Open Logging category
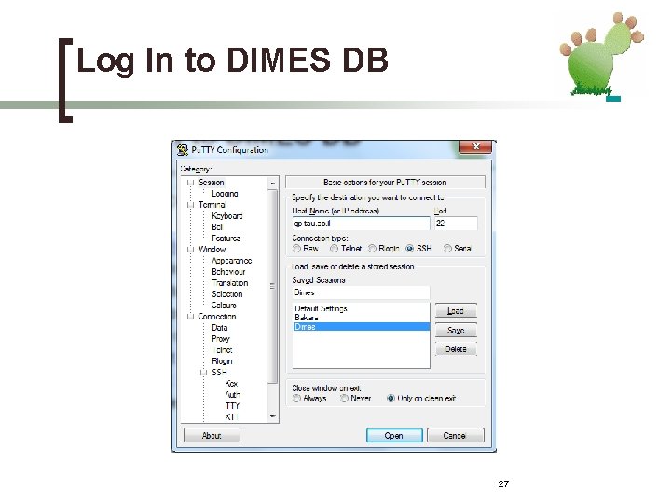 tap(225, 194)
